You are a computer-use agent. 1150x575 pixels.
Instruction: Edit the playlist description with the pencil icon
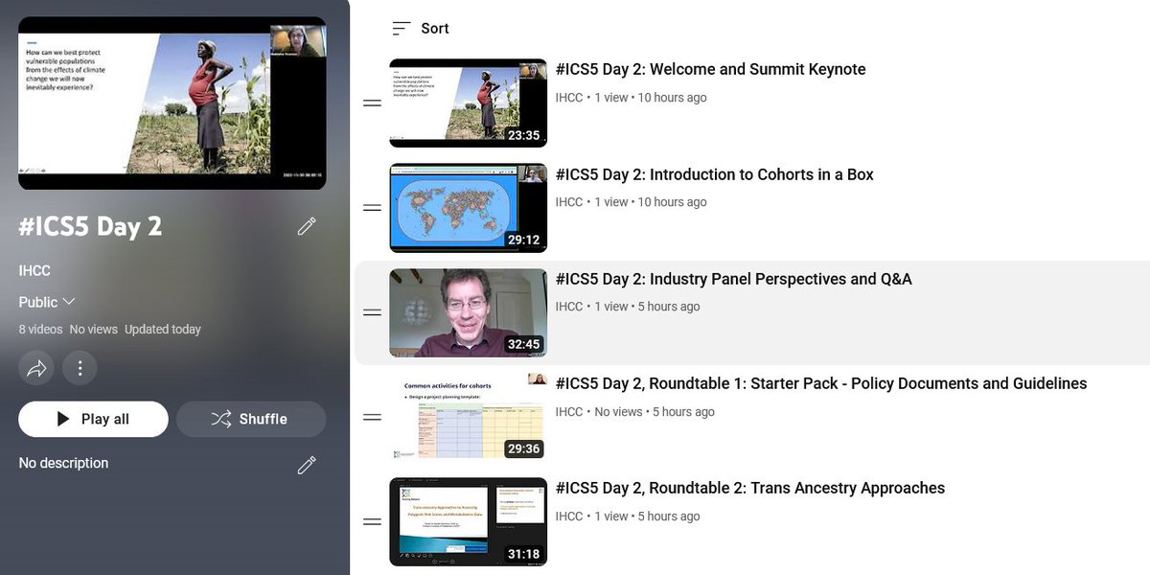(307, 465)
